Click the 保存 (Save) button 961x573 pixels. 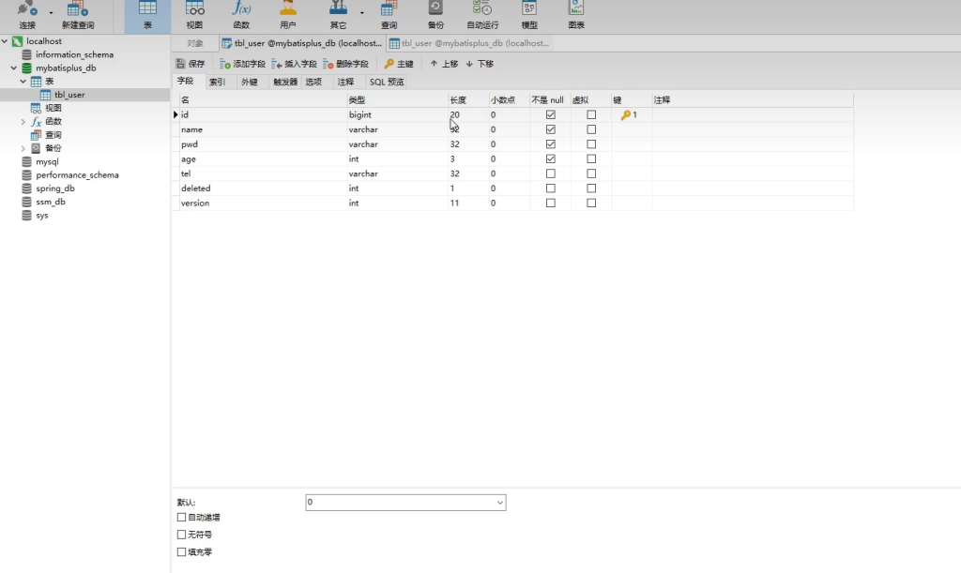[191, 64]
